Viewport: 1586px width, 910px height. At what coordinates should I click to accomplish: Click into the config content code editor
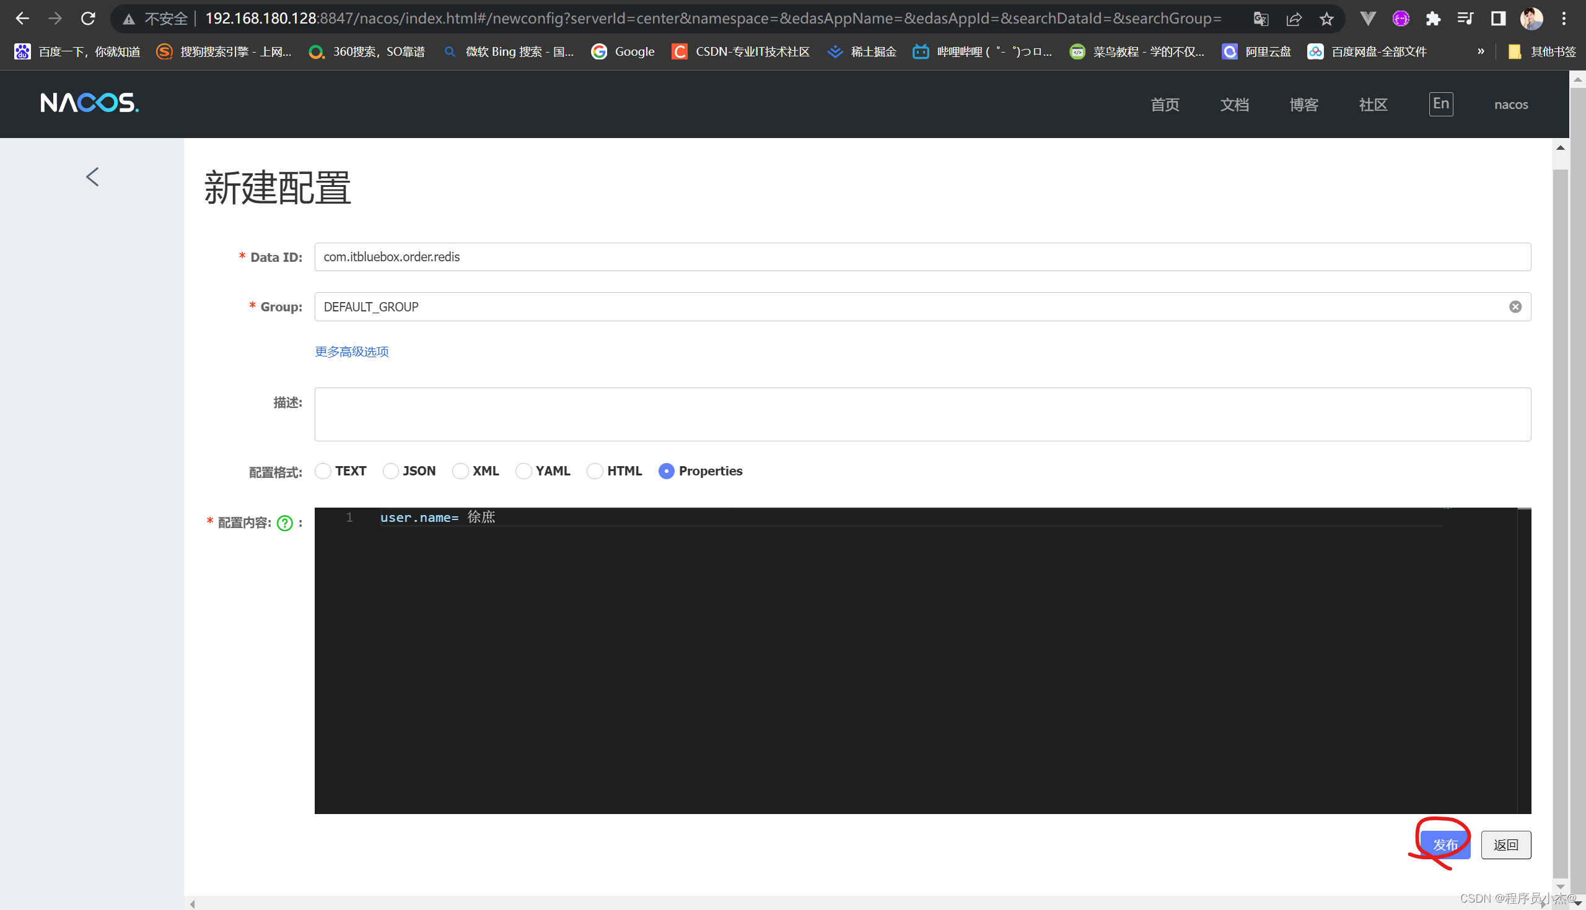tap(922, 661)
